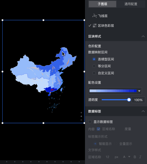Click the bottom-center resize handle of map

pos(44,123)
